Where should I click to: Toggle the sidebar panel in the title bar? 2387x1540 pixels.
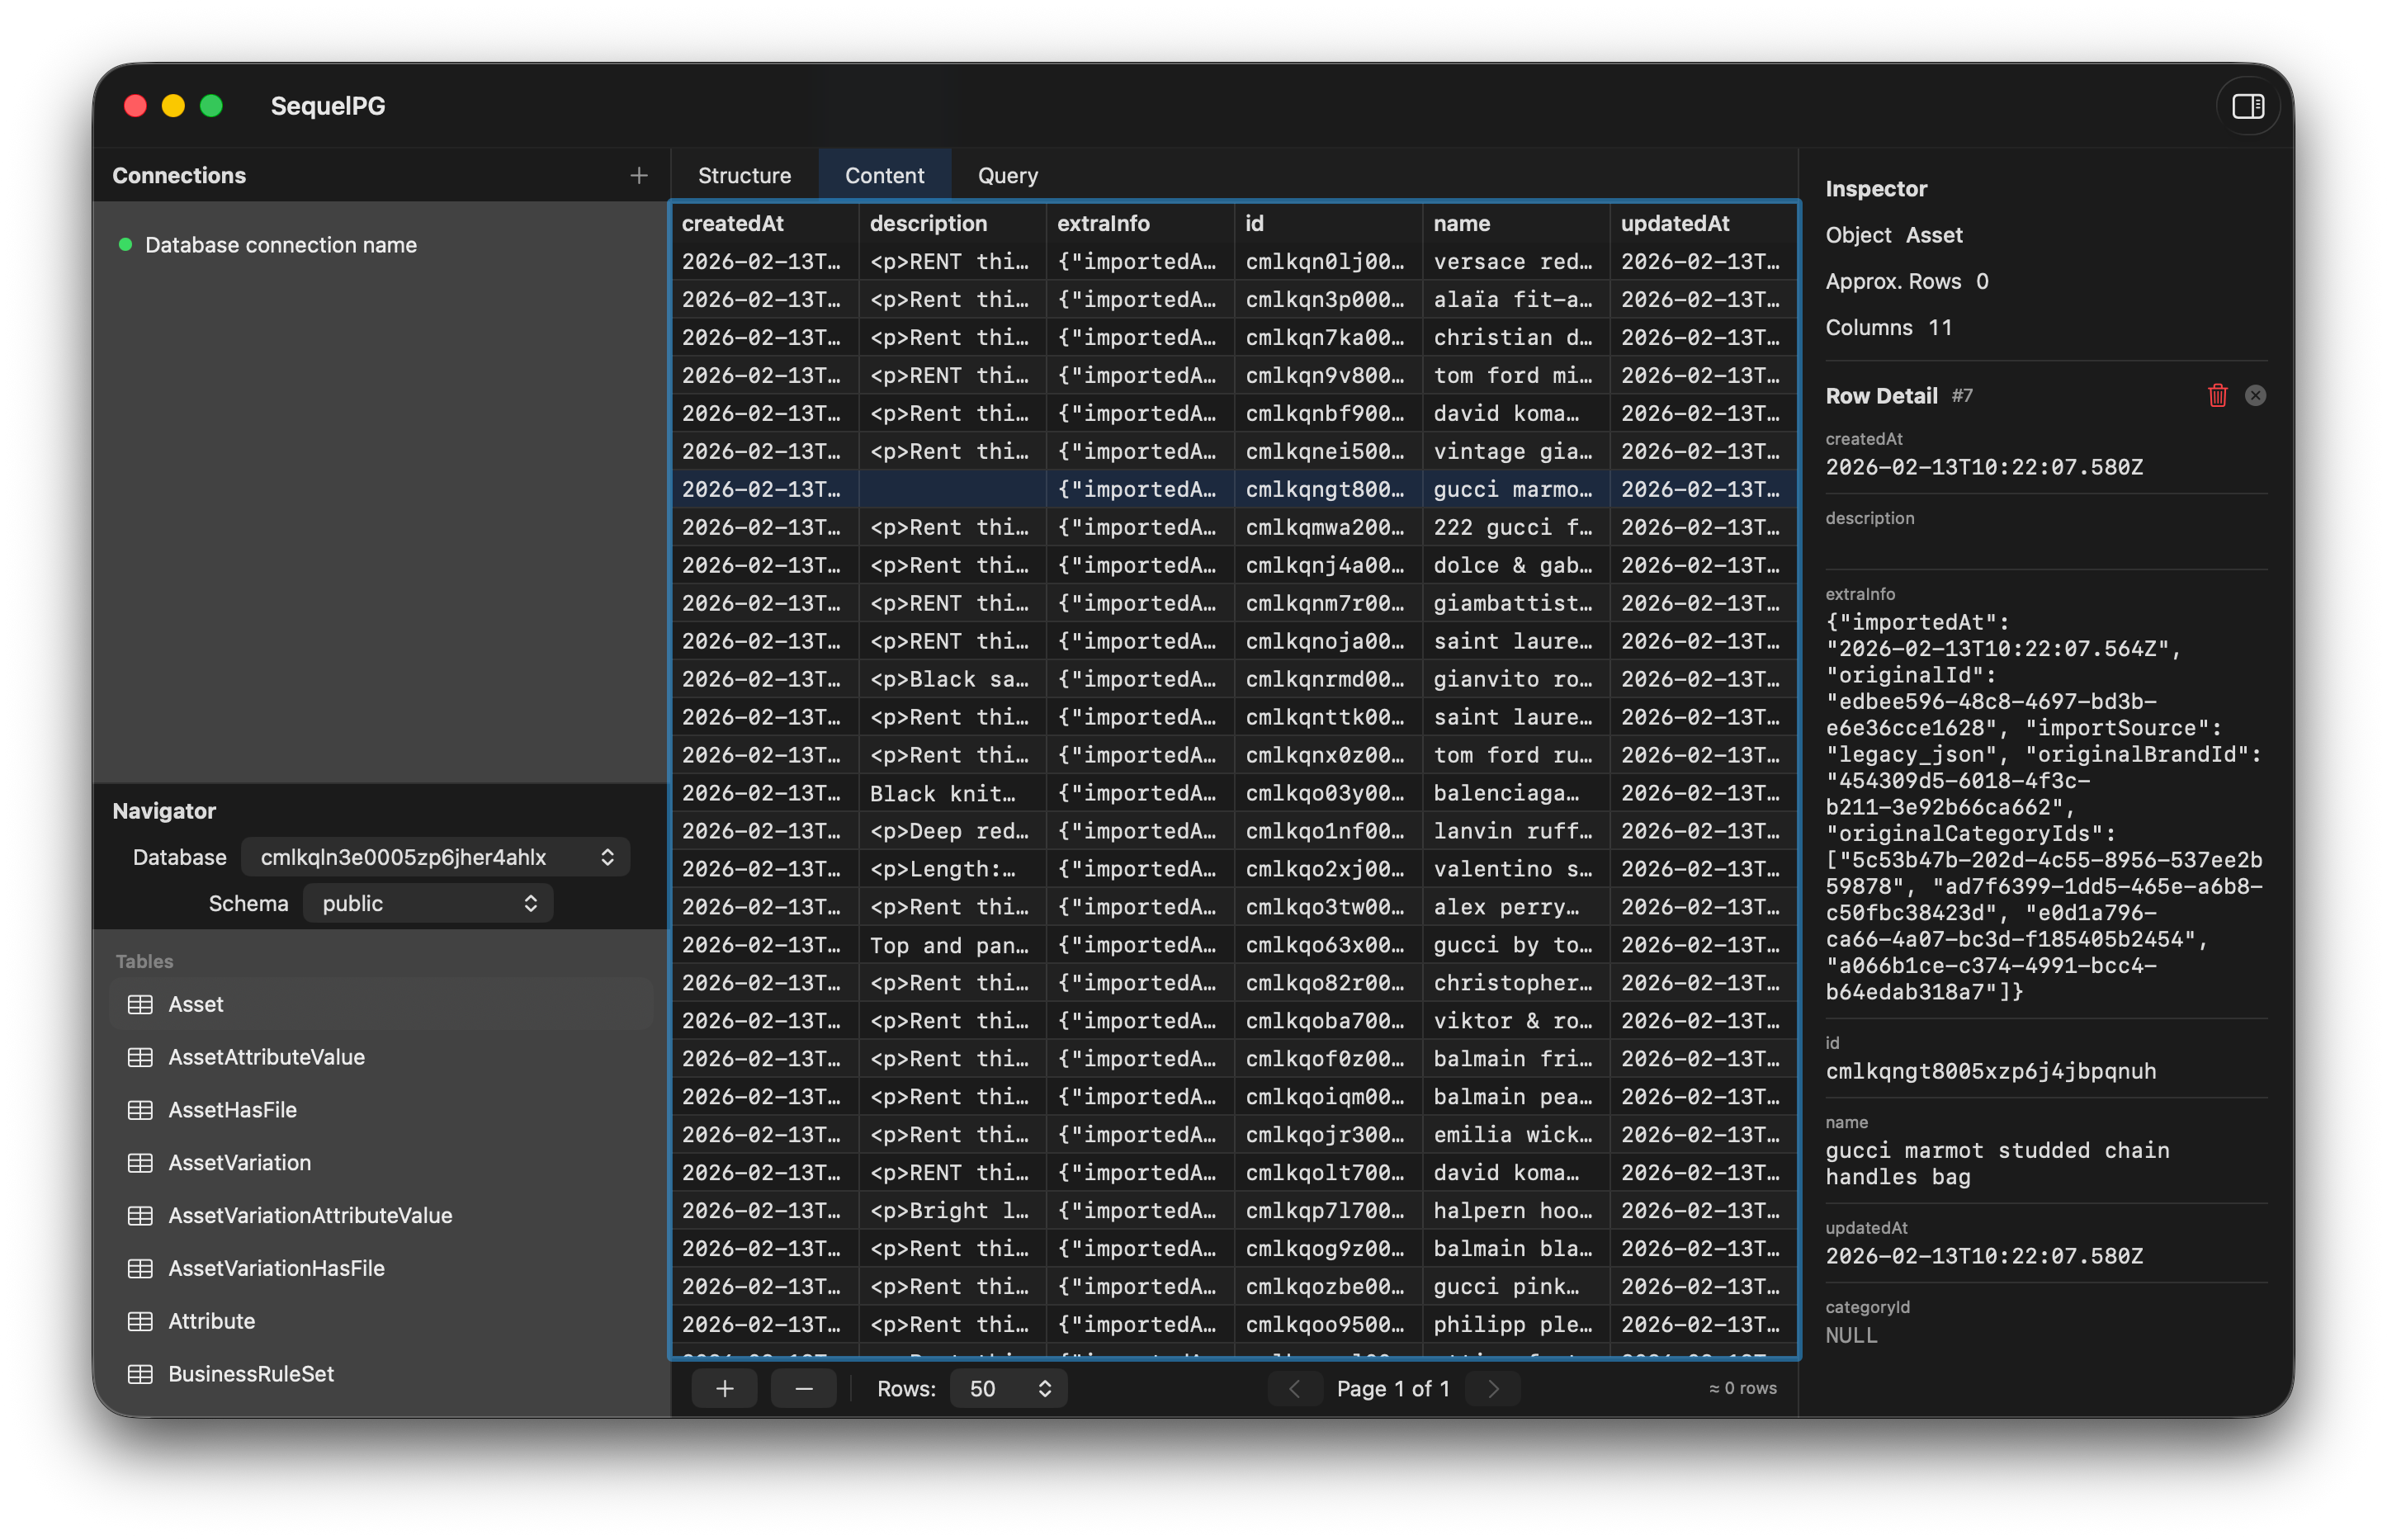point(2247,105)
